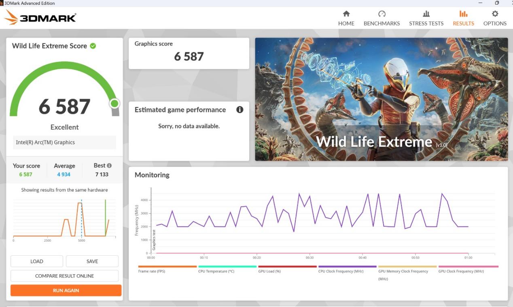513x307 pixels.
Task: Click the Your score value 6 587
Action: 25,175
